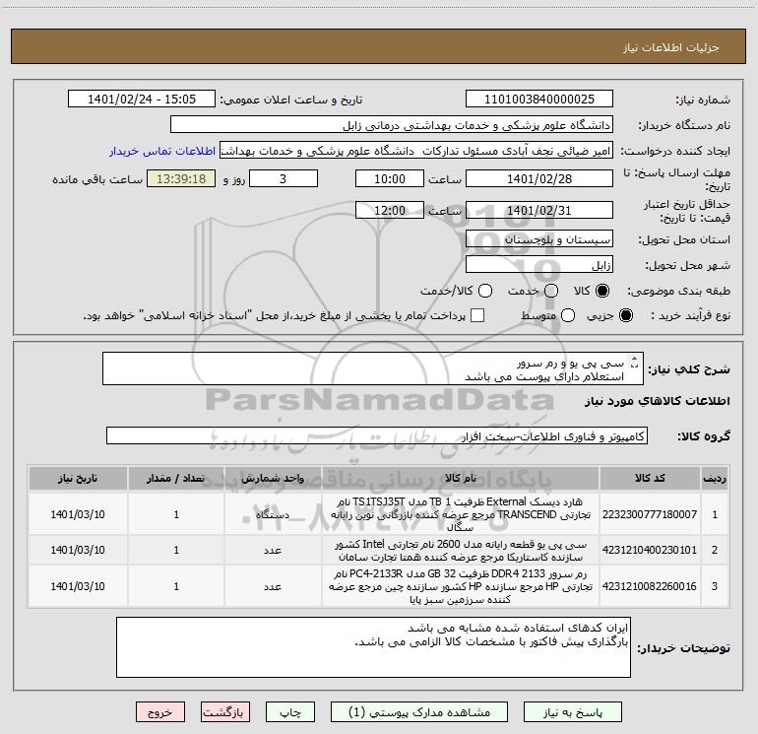The image size is (758, 734).
Task: Click the کد کالا column header
Action: [650, 478]
